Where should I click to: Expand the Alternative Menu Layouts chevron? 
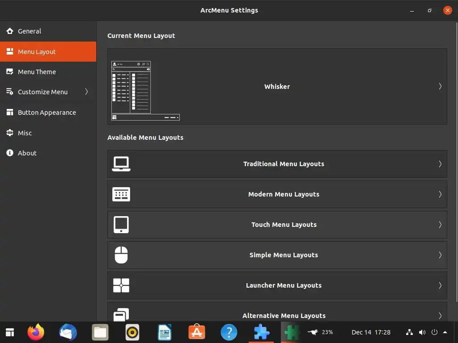tap(440, 316)
